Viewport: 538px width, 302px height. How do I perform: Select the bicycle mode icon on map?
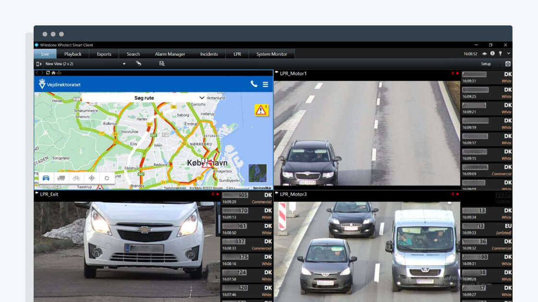pyautogui.click(x=76, y=178)
